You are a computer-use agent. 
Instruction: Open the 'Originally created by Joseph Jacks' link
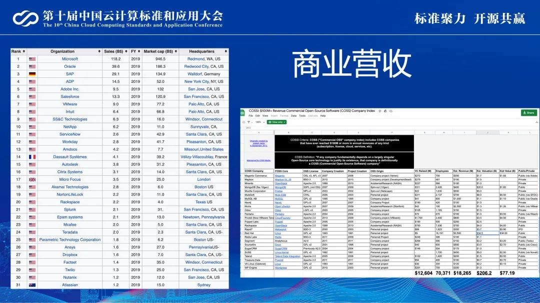tap(258, 143)
